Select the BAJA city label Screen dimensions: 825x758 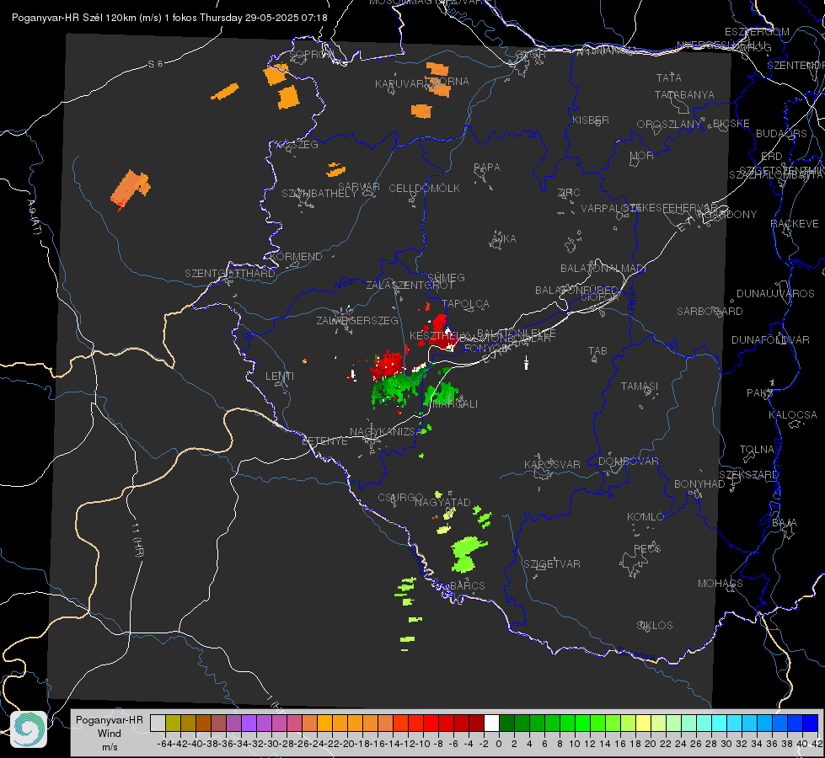pos(785,523)
